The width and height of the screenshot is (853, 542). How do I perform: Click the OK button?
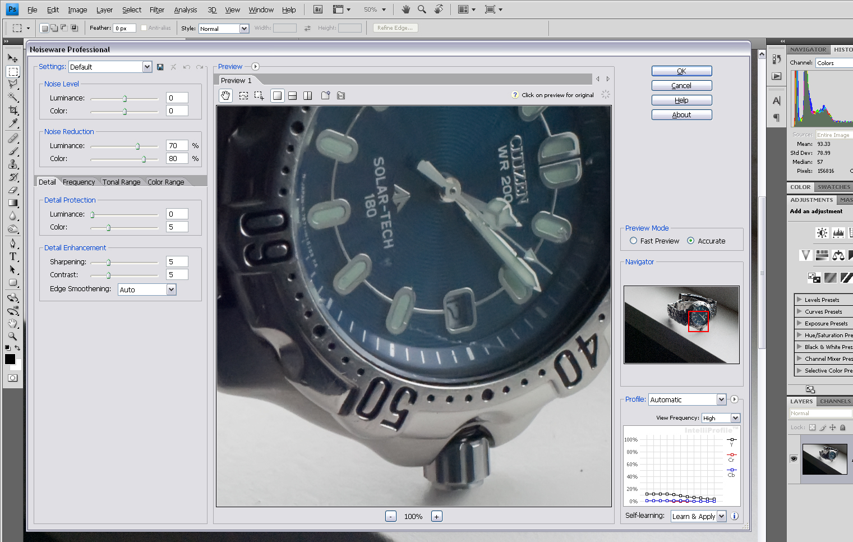click(x=681, y=71)
